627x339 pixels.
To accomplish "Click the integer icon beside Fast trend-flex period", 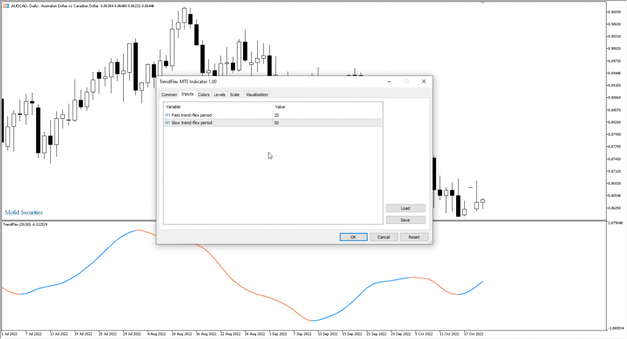I will coord(168,115).
